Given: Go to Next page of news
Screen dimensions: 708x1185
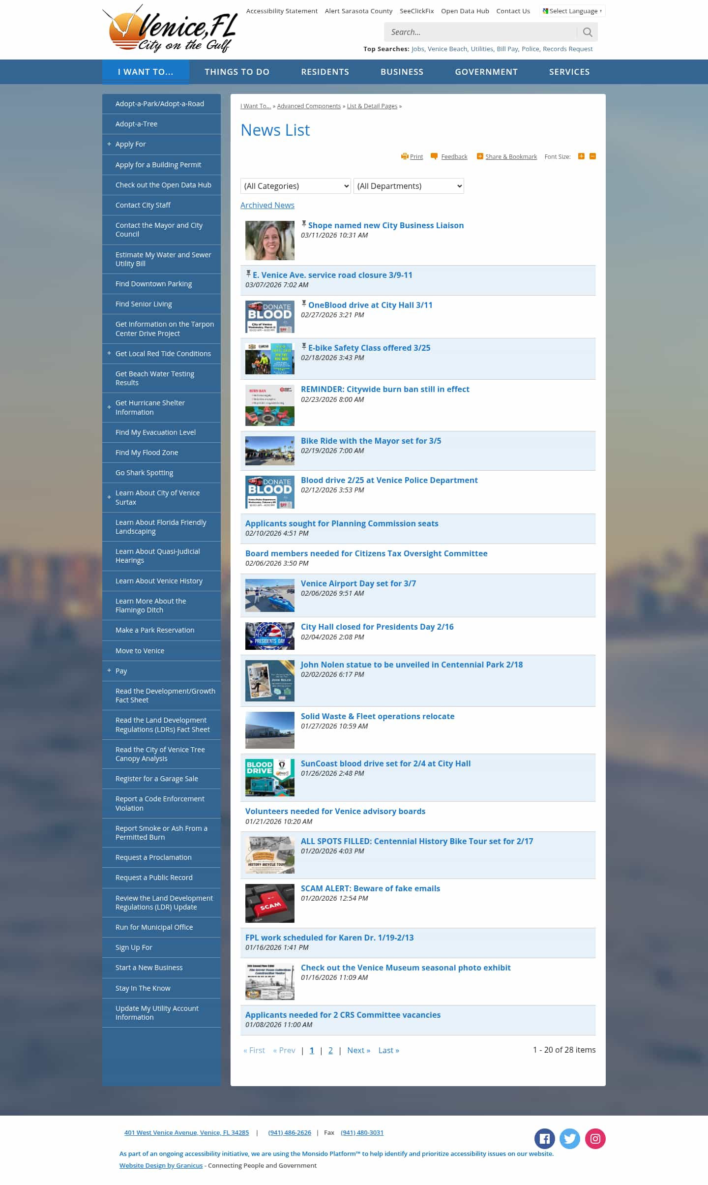Looking at the screenshot, I should pos(358,1050).
